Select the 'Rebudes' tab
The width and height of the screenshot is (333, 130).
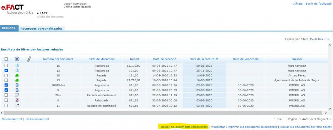[x=9, y=28]
